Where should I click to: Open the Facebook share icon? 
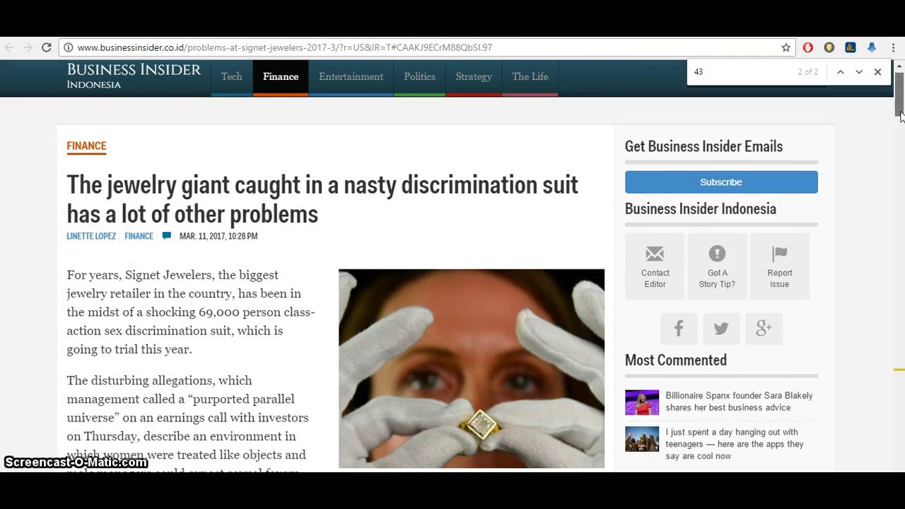tap(679, 328)
